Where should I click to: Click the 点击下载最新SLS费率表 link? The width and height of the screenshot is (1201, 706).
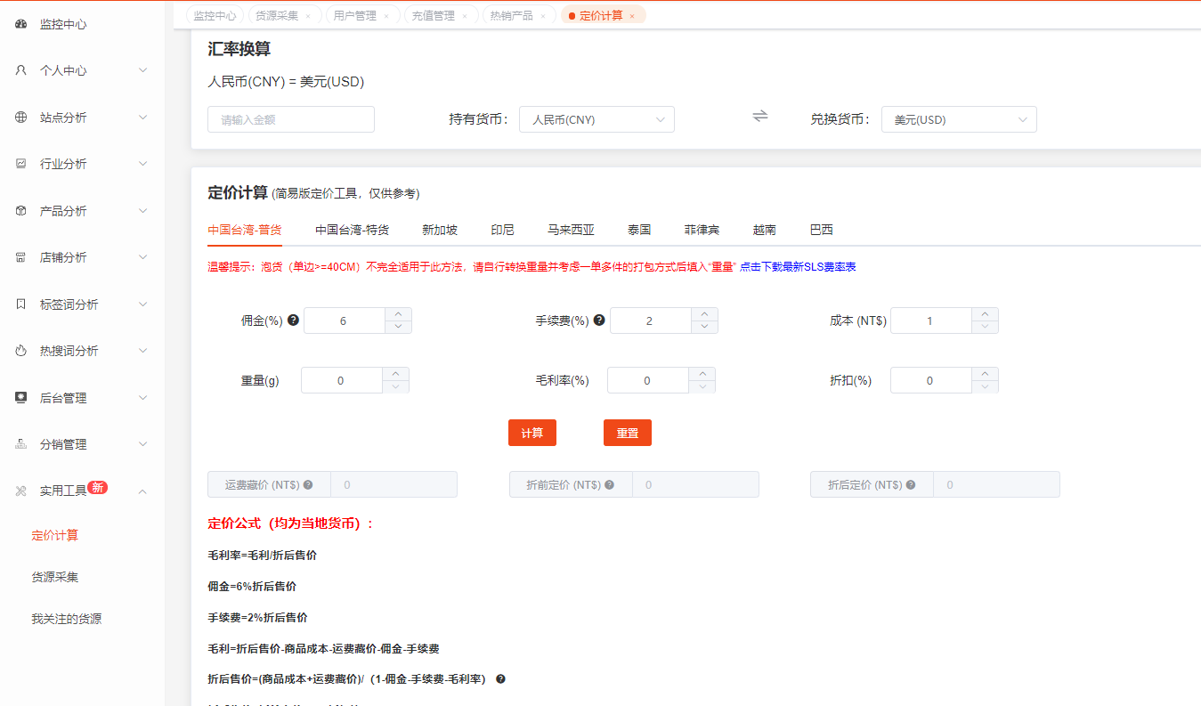point(799,265)
